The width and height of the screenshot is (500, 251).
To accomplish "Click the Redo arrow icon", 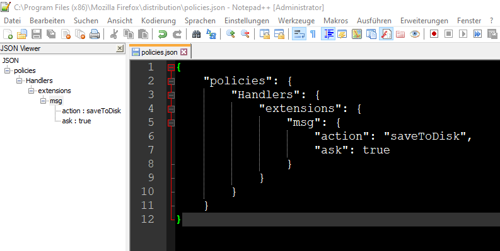I will (177, 34).
